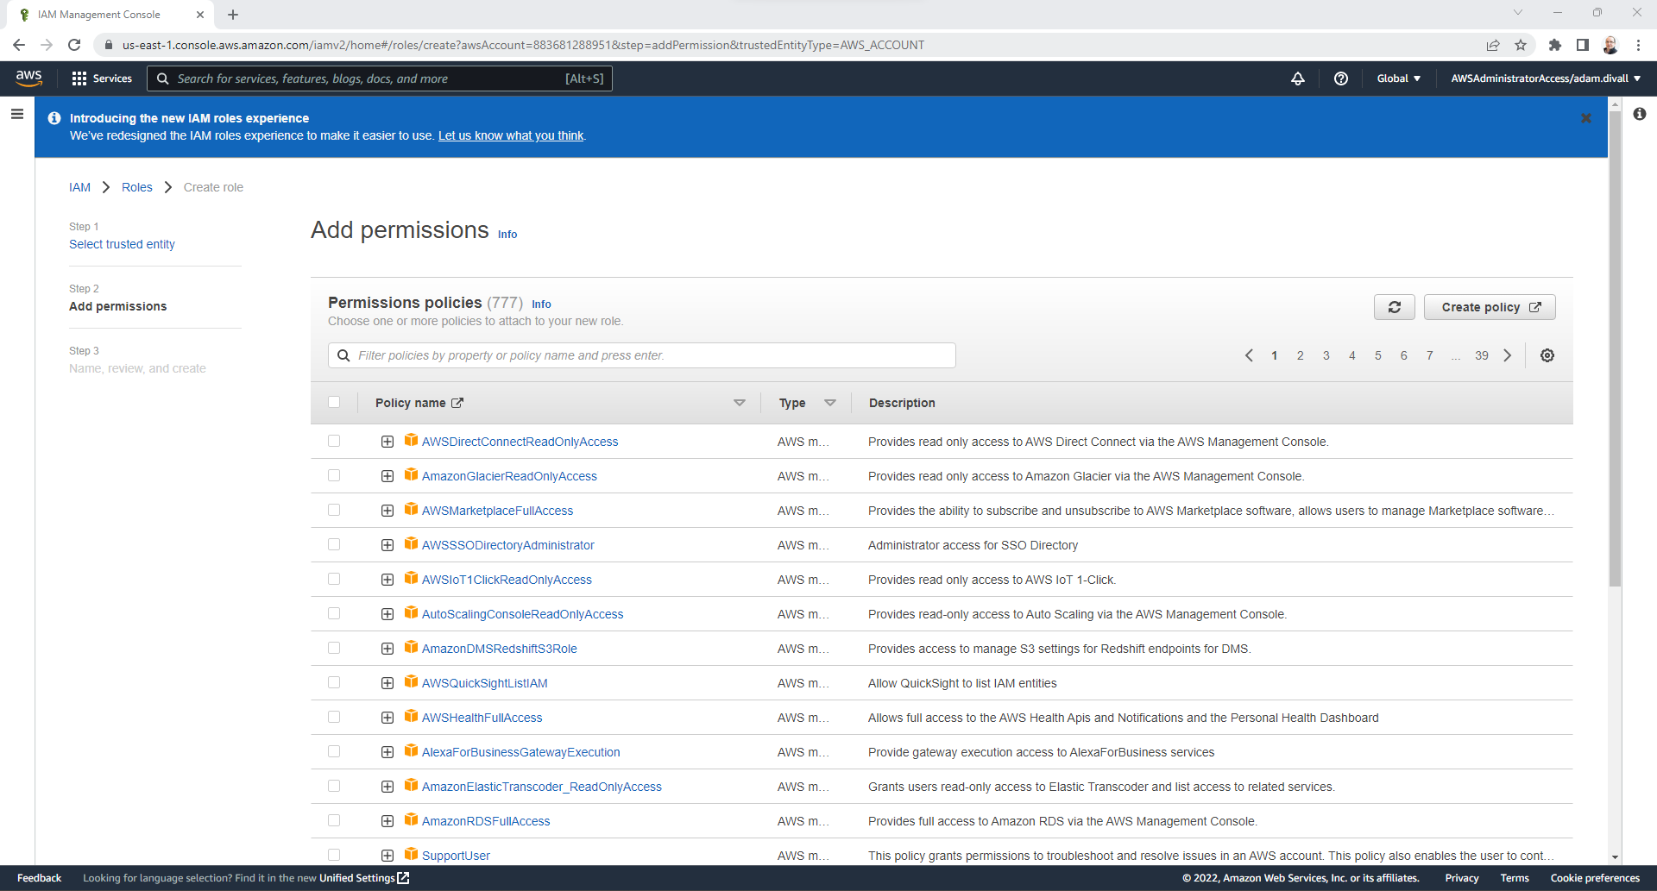Open the Let us know what you think link
The height and width of the screenshot is (891, 1657).
(511, 135)
